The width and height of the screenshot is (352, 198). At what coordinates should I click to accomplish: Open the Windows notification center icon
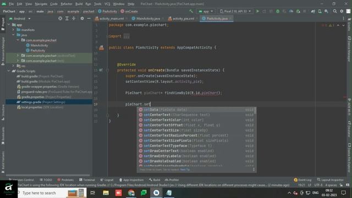[x=343, y=193]
